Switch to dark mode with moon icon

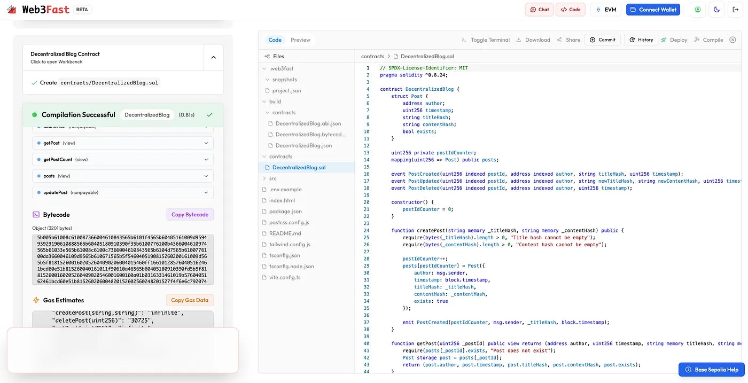tap(716, 10)
